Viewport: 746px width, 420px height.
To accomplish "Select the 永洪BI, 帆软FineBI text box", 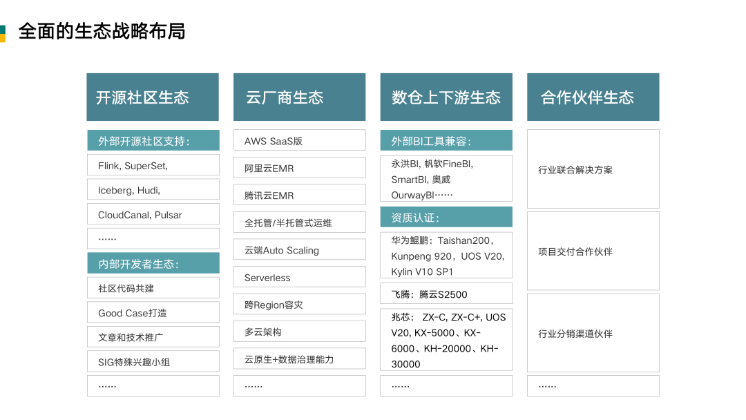I will point(446,178).
